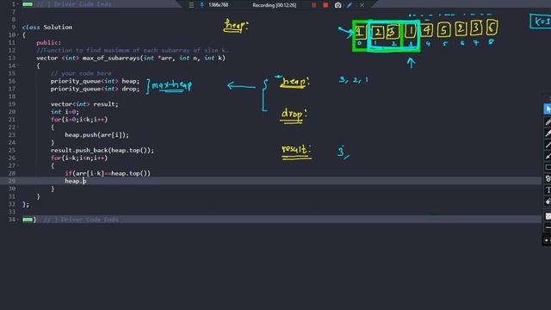Click the max_of_subarrays function name
The image size is (551, 310).
[111, 58]
